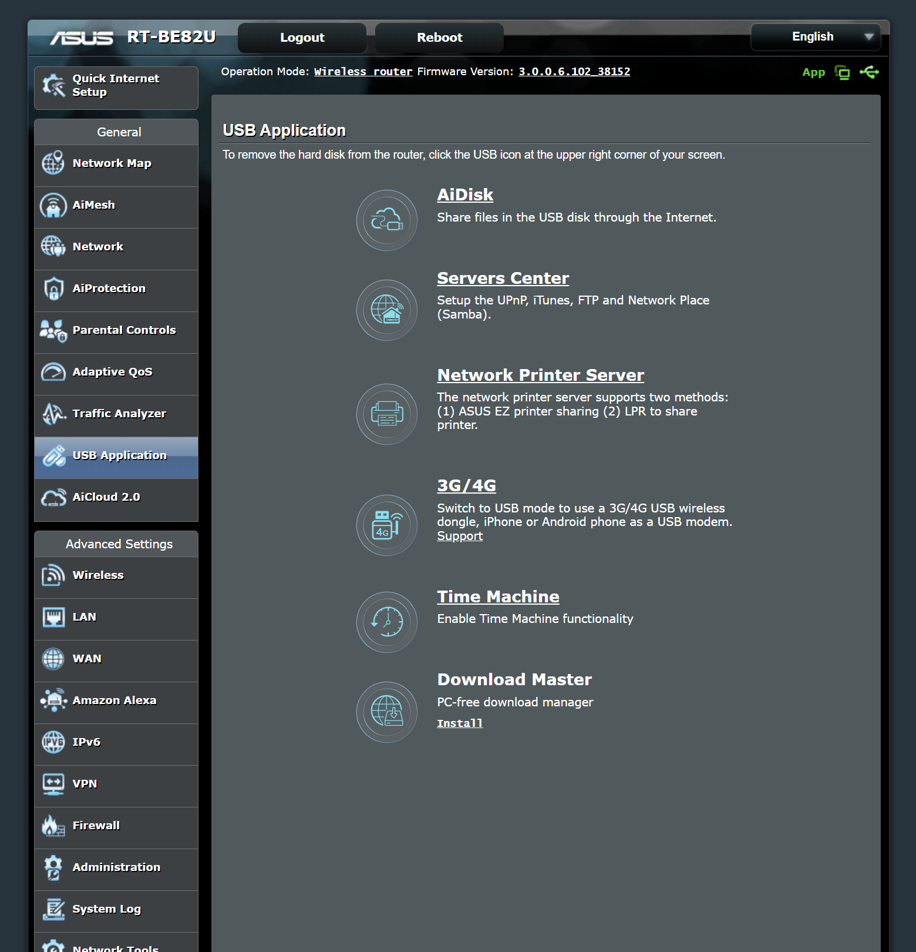This screenshot has height=952, width=916.
Task: Click the 'To remove the hard disk' instruction
Action: click(x=474, y=155)
